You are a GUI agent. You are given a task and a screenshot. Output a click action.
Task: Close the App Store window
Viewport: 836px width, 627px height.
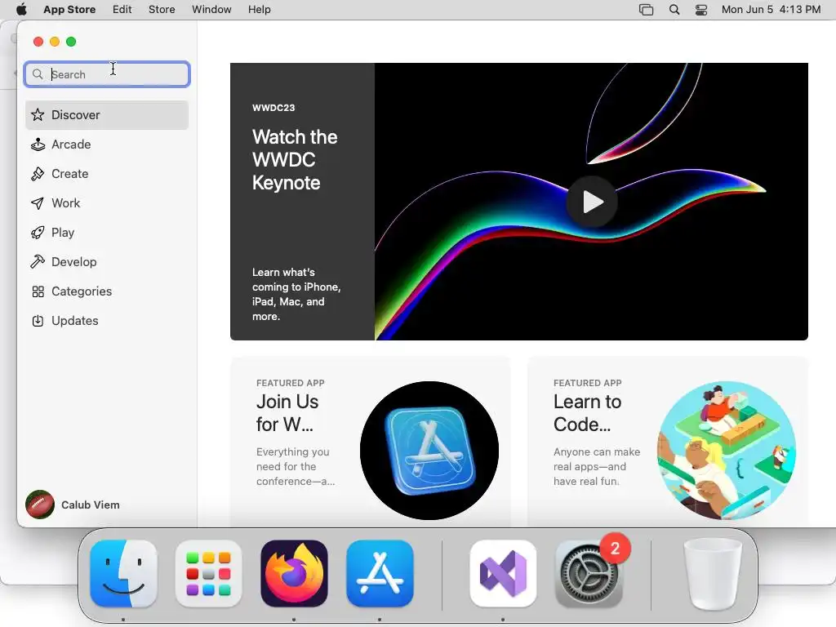click(38, 42)
